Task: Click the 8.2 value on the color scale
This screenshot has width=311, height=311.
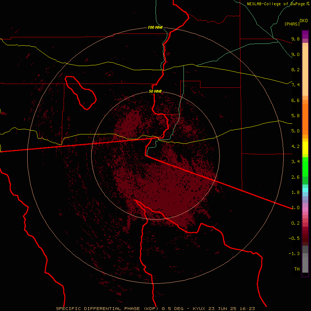Action: tap(295, 69)
